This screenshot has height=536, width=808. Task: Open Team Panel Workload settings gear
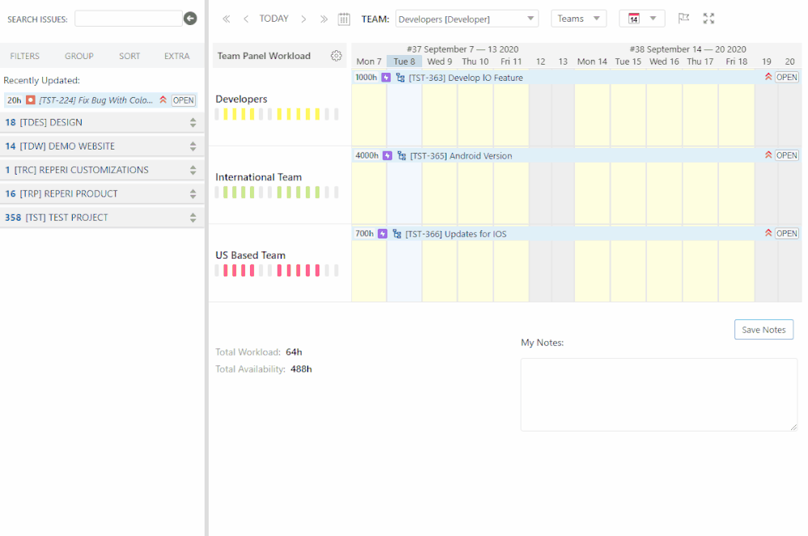[x=336, y=56]
